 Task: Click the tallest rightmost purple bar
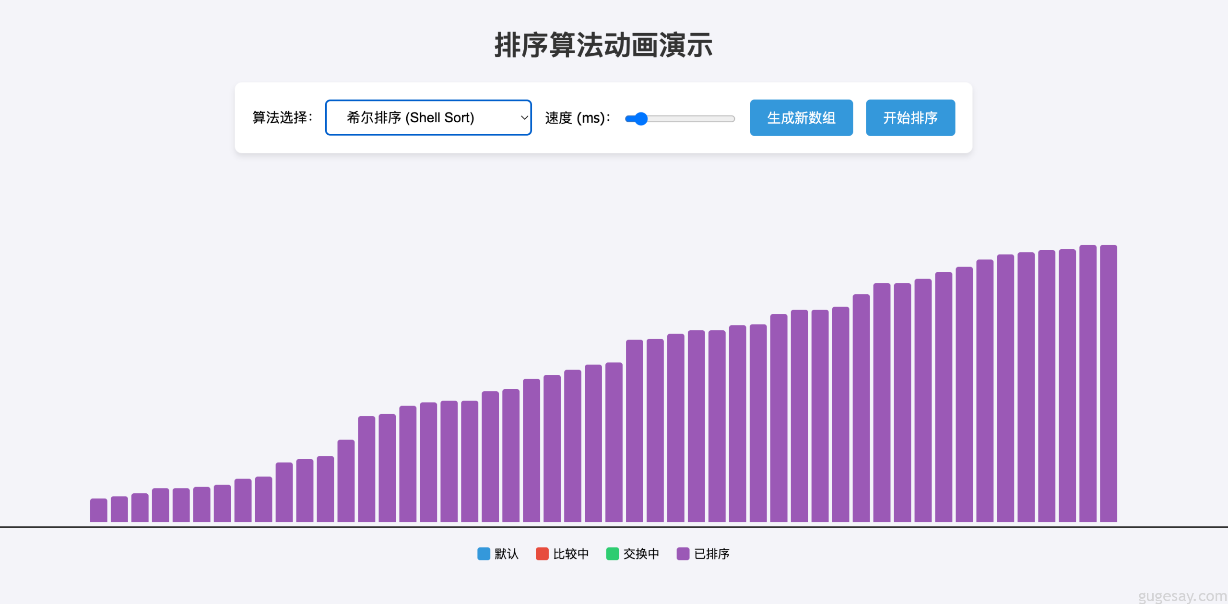point(1108,383)
